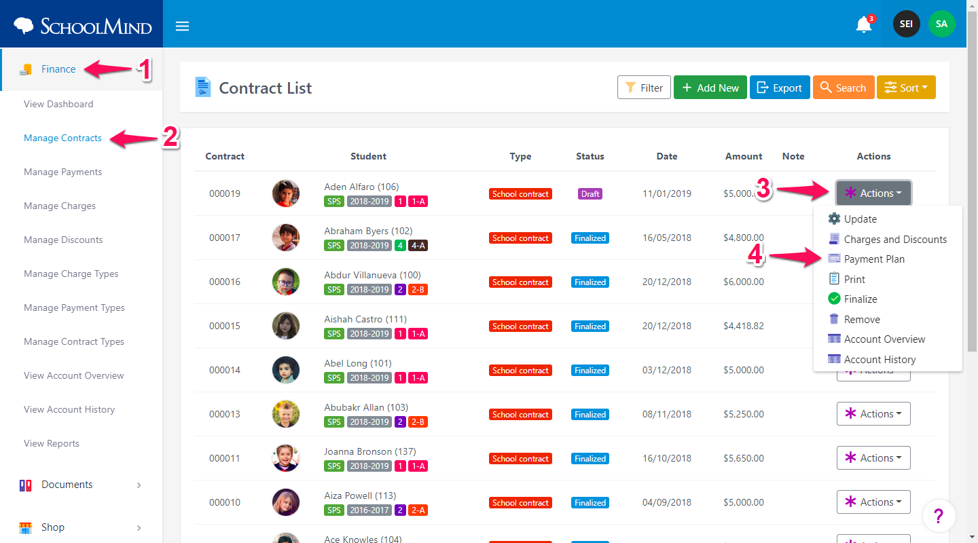The width and height of the screenshot is (978, 543).
Task: Click the Draft status badge
Action: pyautogui.click(x=590, y=193)
